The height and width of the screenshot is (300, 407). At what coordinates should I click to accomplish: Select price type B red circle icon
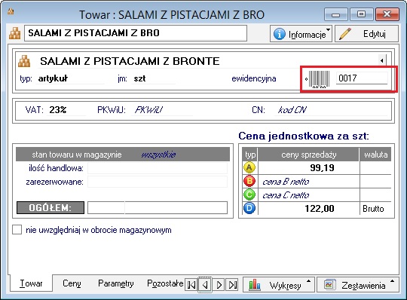pos(249,181)
